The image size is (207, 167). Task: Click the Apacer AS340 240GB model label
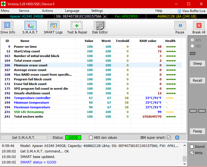point(26,16)
